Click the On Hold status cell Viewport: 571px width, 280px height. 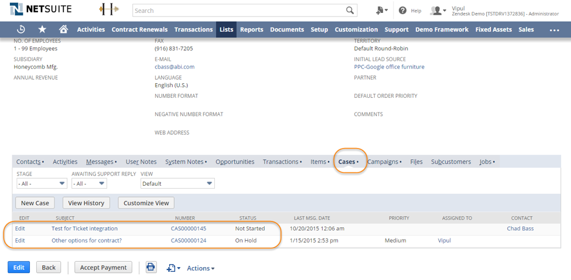(246, 240)
